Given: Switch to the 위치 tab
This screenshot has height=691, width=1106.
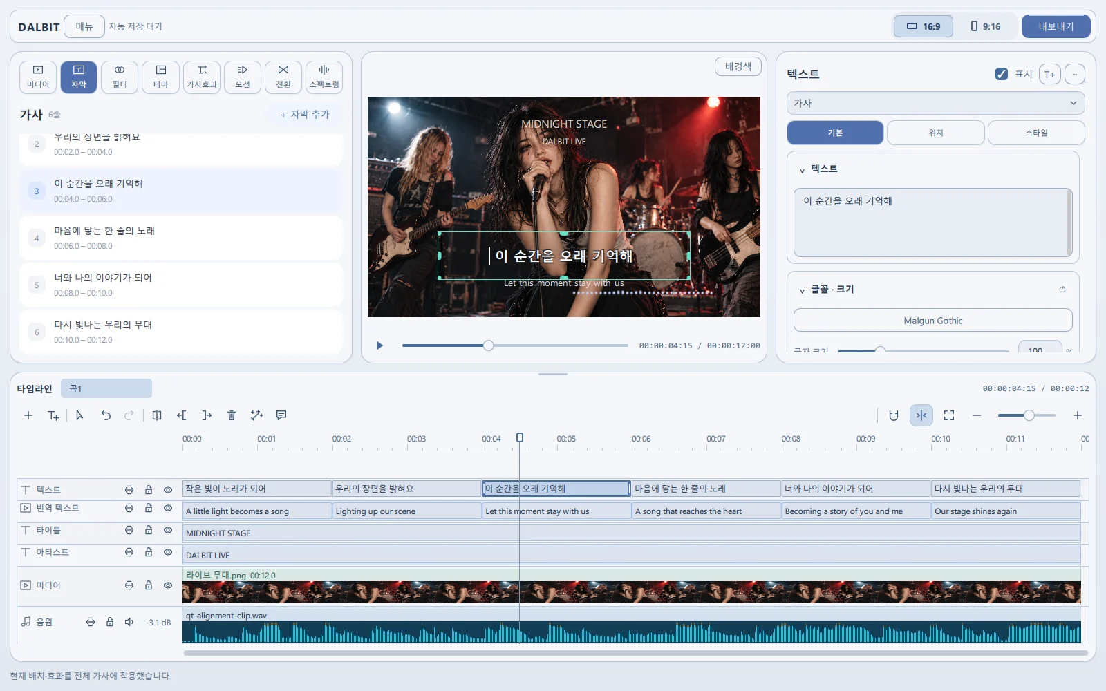Looking at the screenshot, I should (x=936, y=133).
